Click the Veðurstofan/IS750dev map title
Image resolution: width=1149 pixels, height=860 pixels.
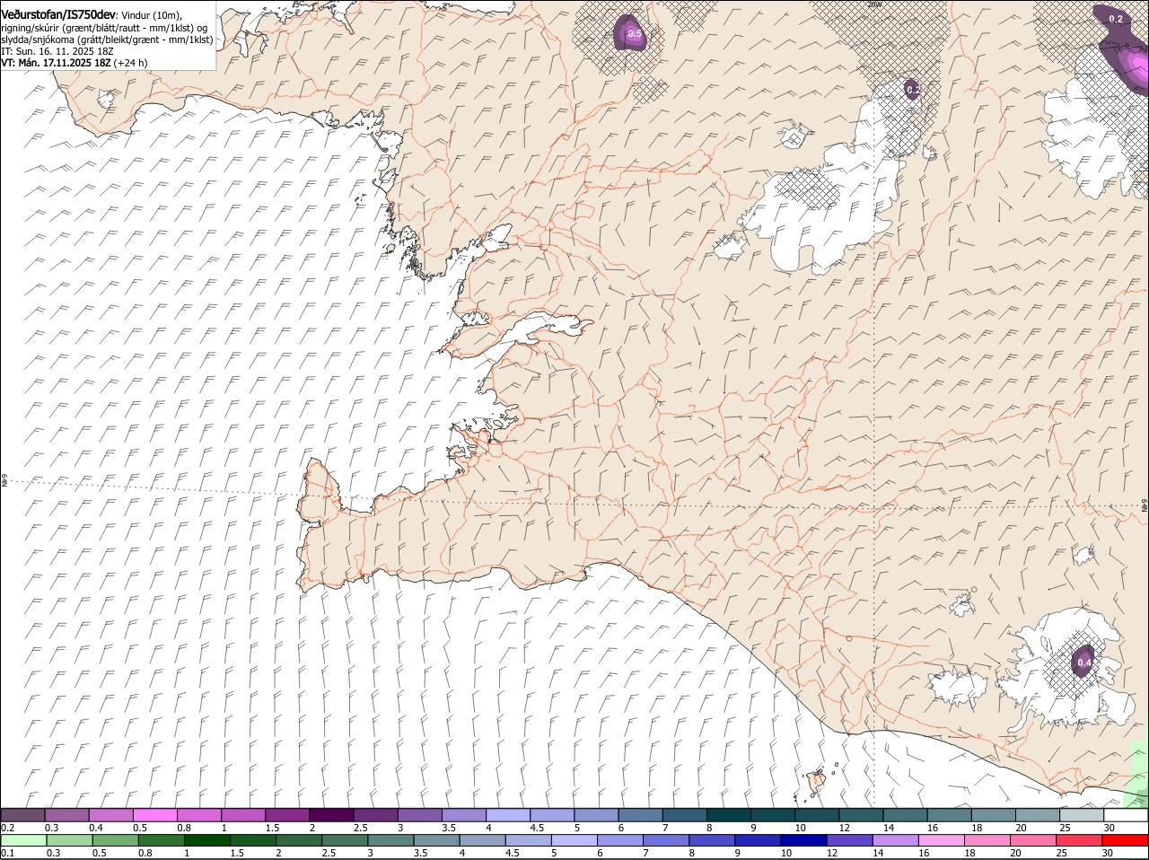pyautogui.click(x=58, y=14)
